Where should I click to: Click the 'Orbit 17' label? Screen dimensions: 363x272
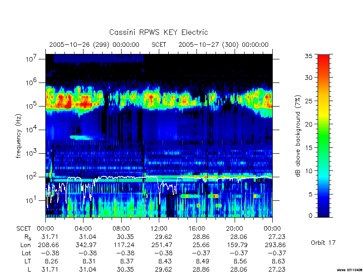coord(323,243)
